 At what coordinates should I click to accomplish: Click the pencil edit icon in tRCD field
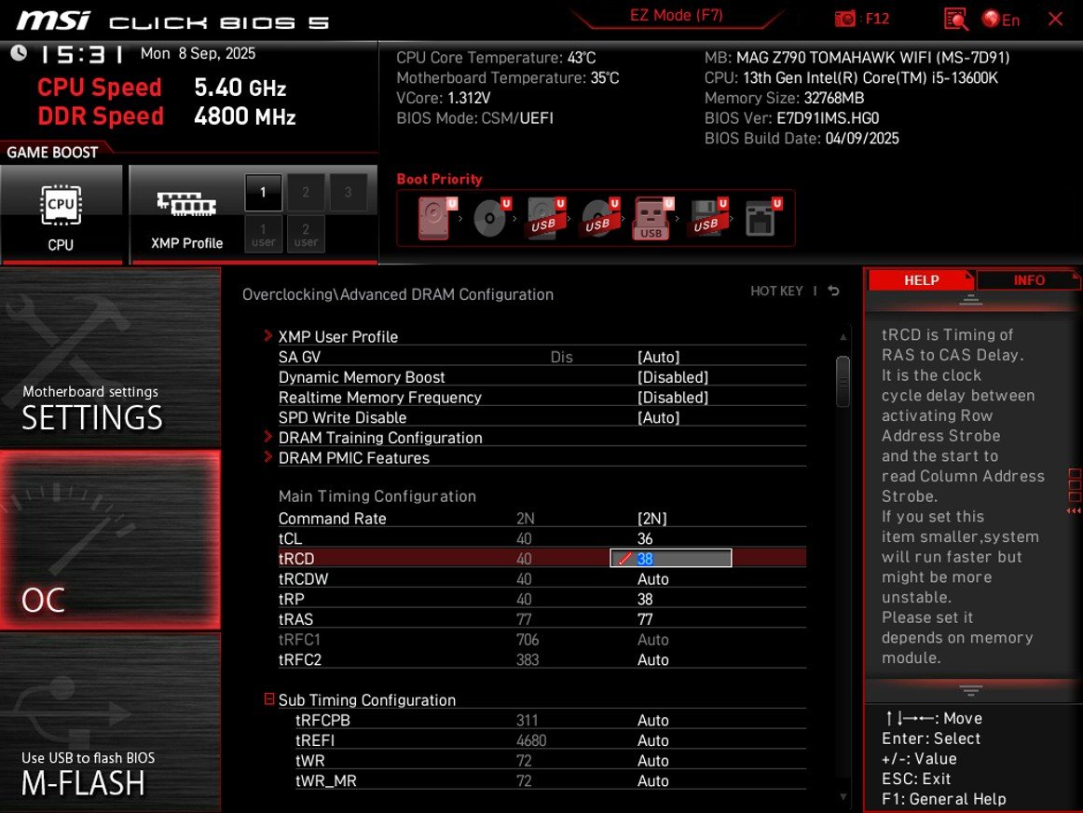624,559
